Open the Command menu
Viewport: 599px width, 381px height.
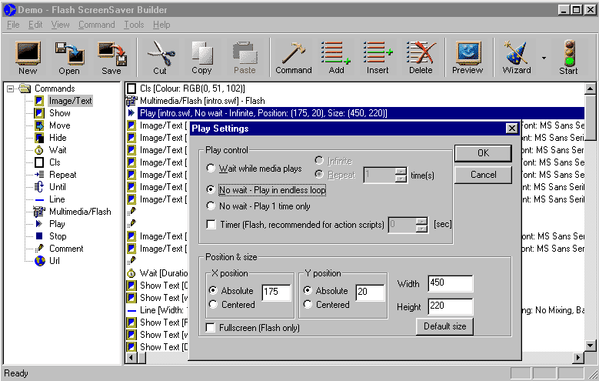tap(96, 25)
